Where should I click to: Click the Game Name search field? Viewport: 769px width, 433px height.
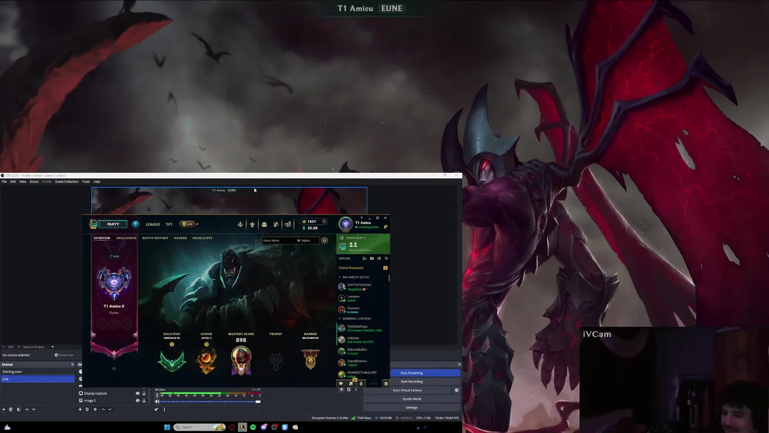point(278,241)
